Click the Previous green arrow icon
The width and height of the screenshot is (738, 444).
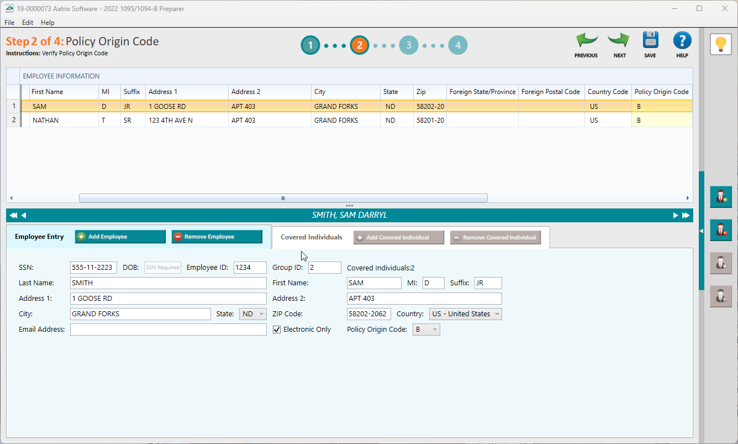click(x=586, y=41)
